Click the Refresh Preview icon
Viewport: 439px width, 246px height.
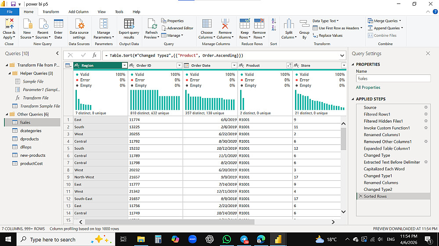coord(151,25)
